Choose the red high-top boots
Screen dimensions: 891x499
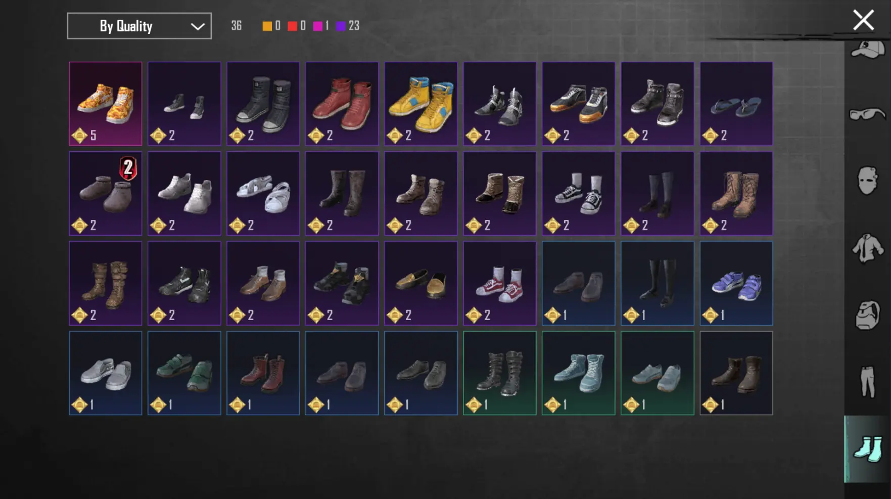(x=342, y=104)
